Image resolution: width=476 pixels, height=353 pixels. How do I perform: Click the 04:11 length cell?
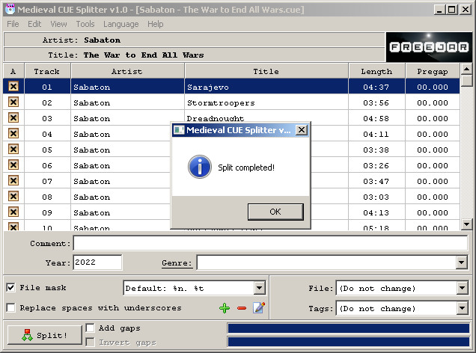point(376,134)
